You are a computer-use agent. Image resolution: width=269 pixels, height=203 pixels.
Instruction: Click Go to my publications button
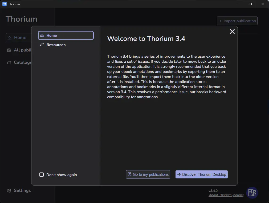pyautogui.click(x=148, y=174)
